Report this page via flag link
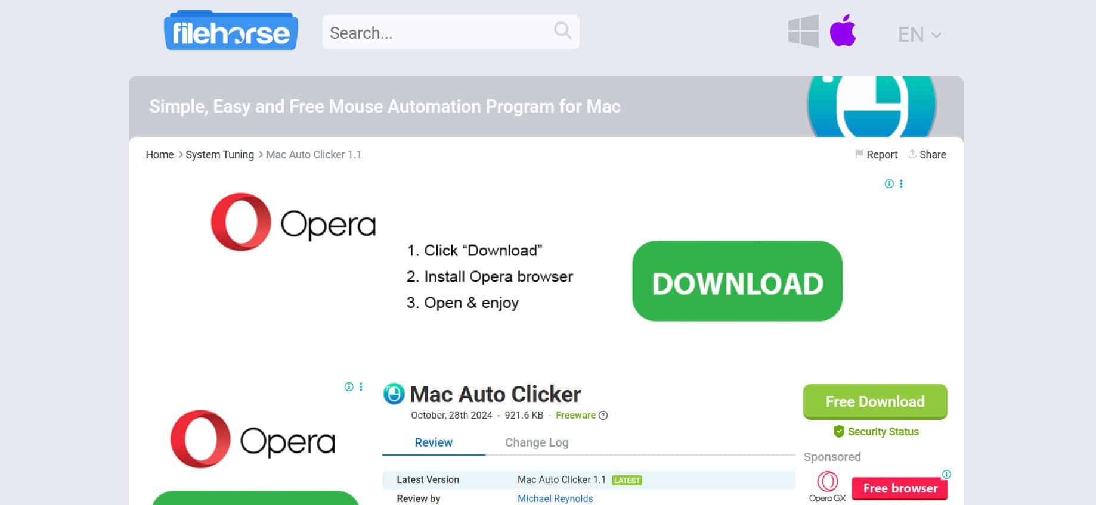The image size is (1096, 505). (876, 155)
